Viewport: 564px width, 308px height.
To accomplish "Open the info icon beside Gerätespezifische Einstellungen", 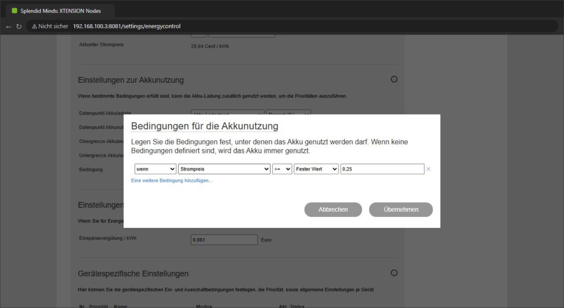I will pos(394,273).
